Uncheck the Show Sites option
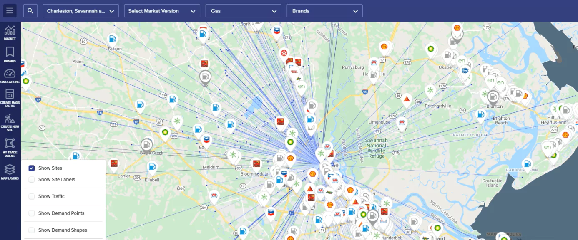 point(31,168)
